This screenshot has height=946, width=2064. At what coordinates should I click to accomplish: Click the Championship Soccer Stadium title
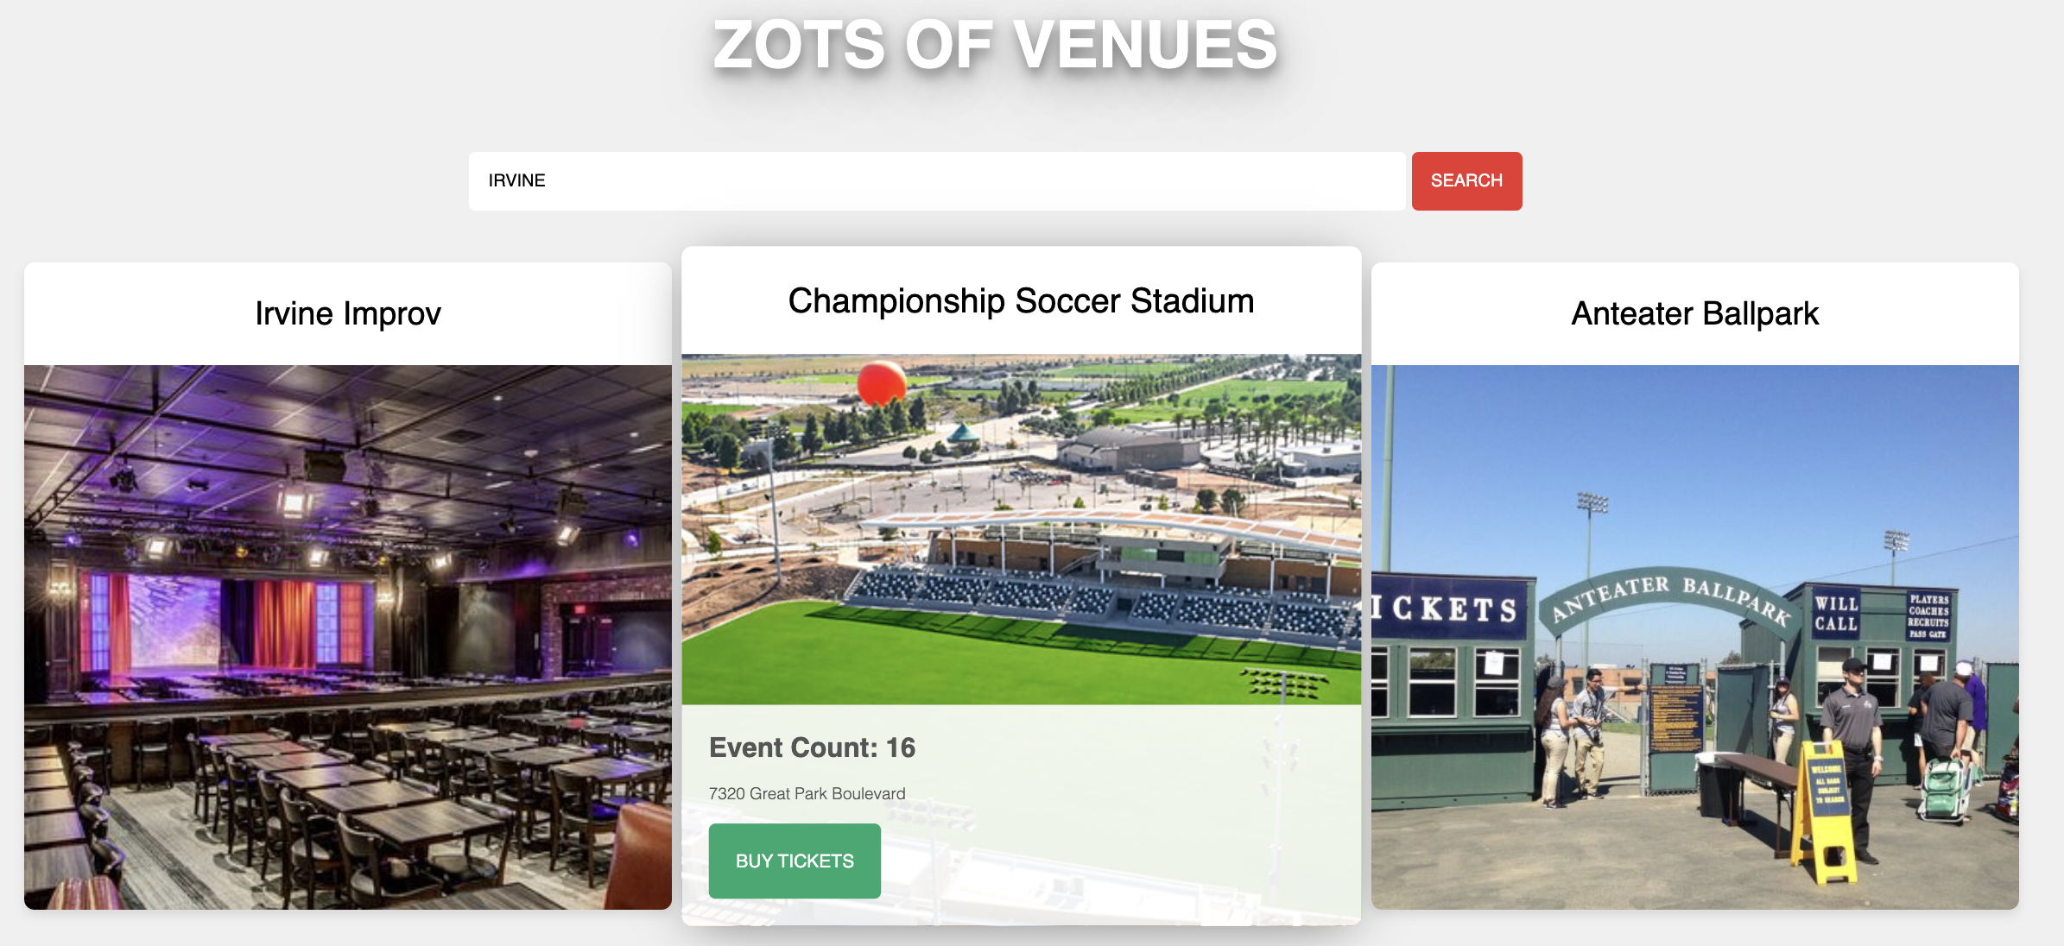(x=1022, y=300)
